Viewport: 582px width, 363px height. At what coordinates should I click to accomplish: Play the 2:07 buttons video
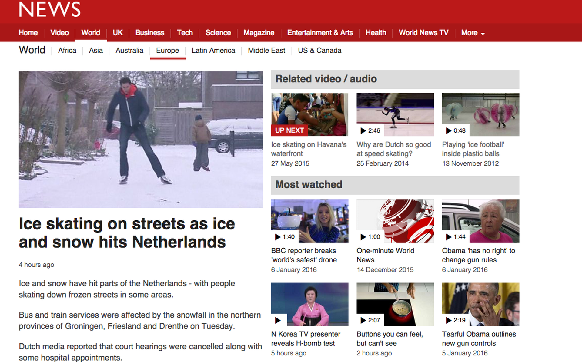tap(370, 320)
